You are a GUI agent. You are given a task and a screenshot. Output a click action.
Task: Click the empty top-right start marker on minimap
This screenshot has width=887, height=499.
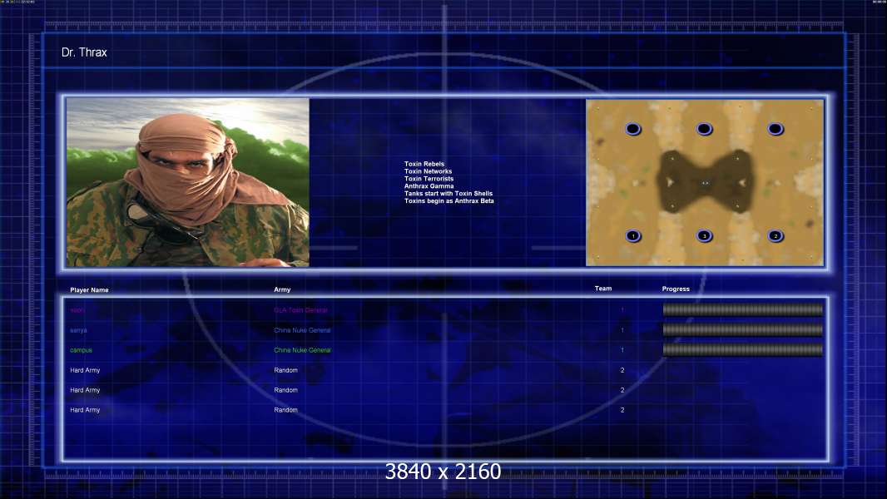pyautogui.click(x=776, y=129)
